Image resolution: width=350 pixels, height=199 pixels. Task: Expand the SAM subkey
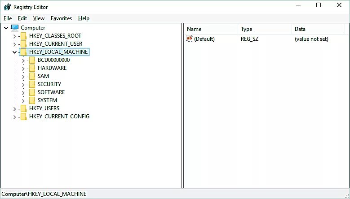point(23,76)
